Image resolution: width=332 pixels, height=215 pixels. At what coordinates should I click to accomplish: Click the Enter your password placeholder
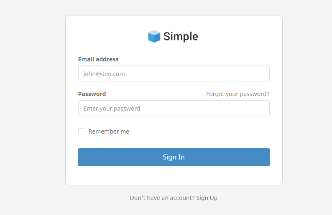(112, 109)
